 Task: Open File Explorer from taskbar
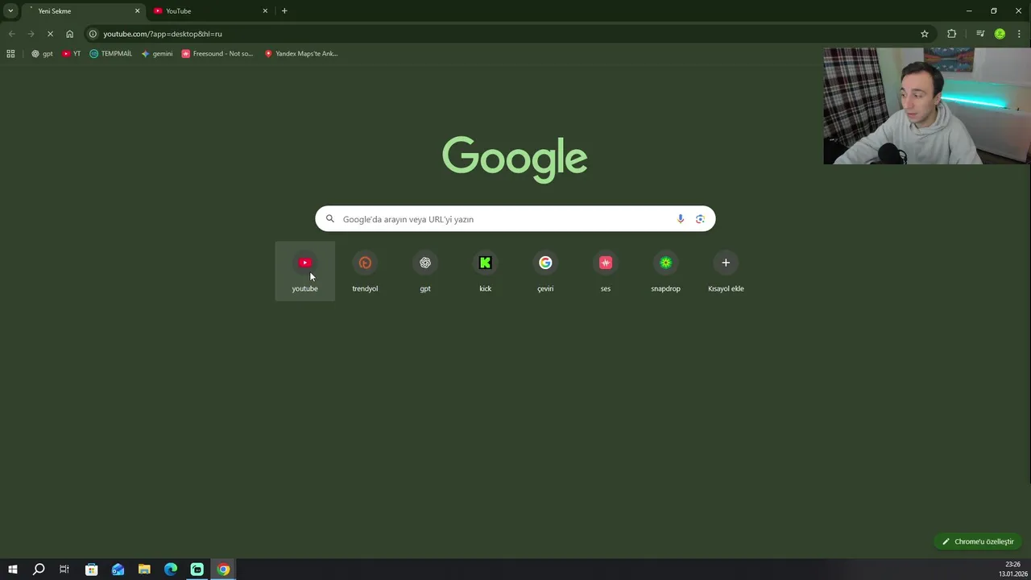point(144,570)
